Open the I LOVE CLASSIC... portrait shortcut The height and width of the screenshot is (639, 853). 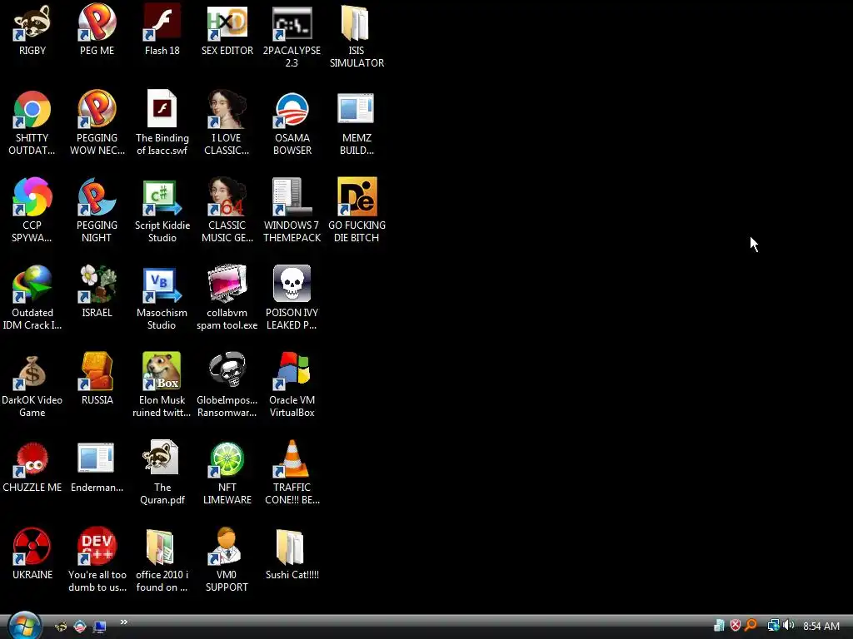click(x=227, y=109)
